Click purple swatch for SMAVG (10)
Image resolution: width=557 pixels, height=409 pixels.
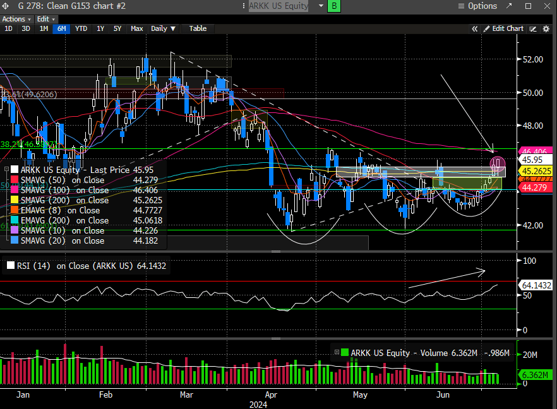click(15, 230)
